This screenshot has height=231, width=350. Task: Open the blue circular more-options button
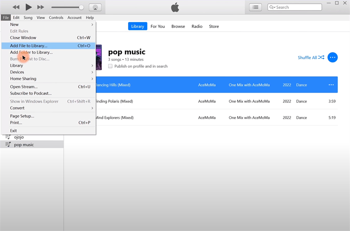(332, 57)
